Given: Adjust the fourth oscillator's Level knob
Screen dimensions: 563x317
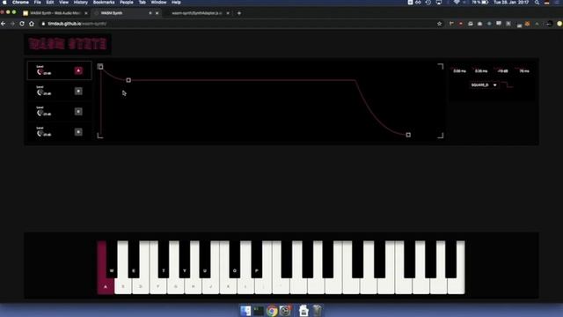Looking at the screenshot, I should (40, 133).
